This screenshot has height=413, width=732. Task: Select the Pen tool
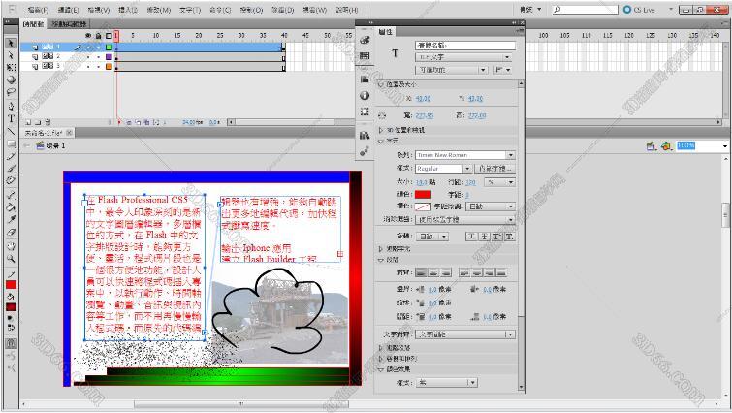tap(11, 107)
